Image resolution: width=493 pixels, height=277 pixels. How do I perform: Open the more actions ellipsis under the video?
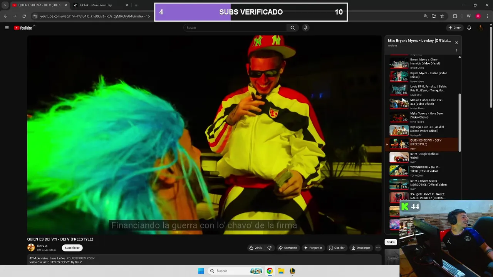pyautogui.click(x=378, y=248)
